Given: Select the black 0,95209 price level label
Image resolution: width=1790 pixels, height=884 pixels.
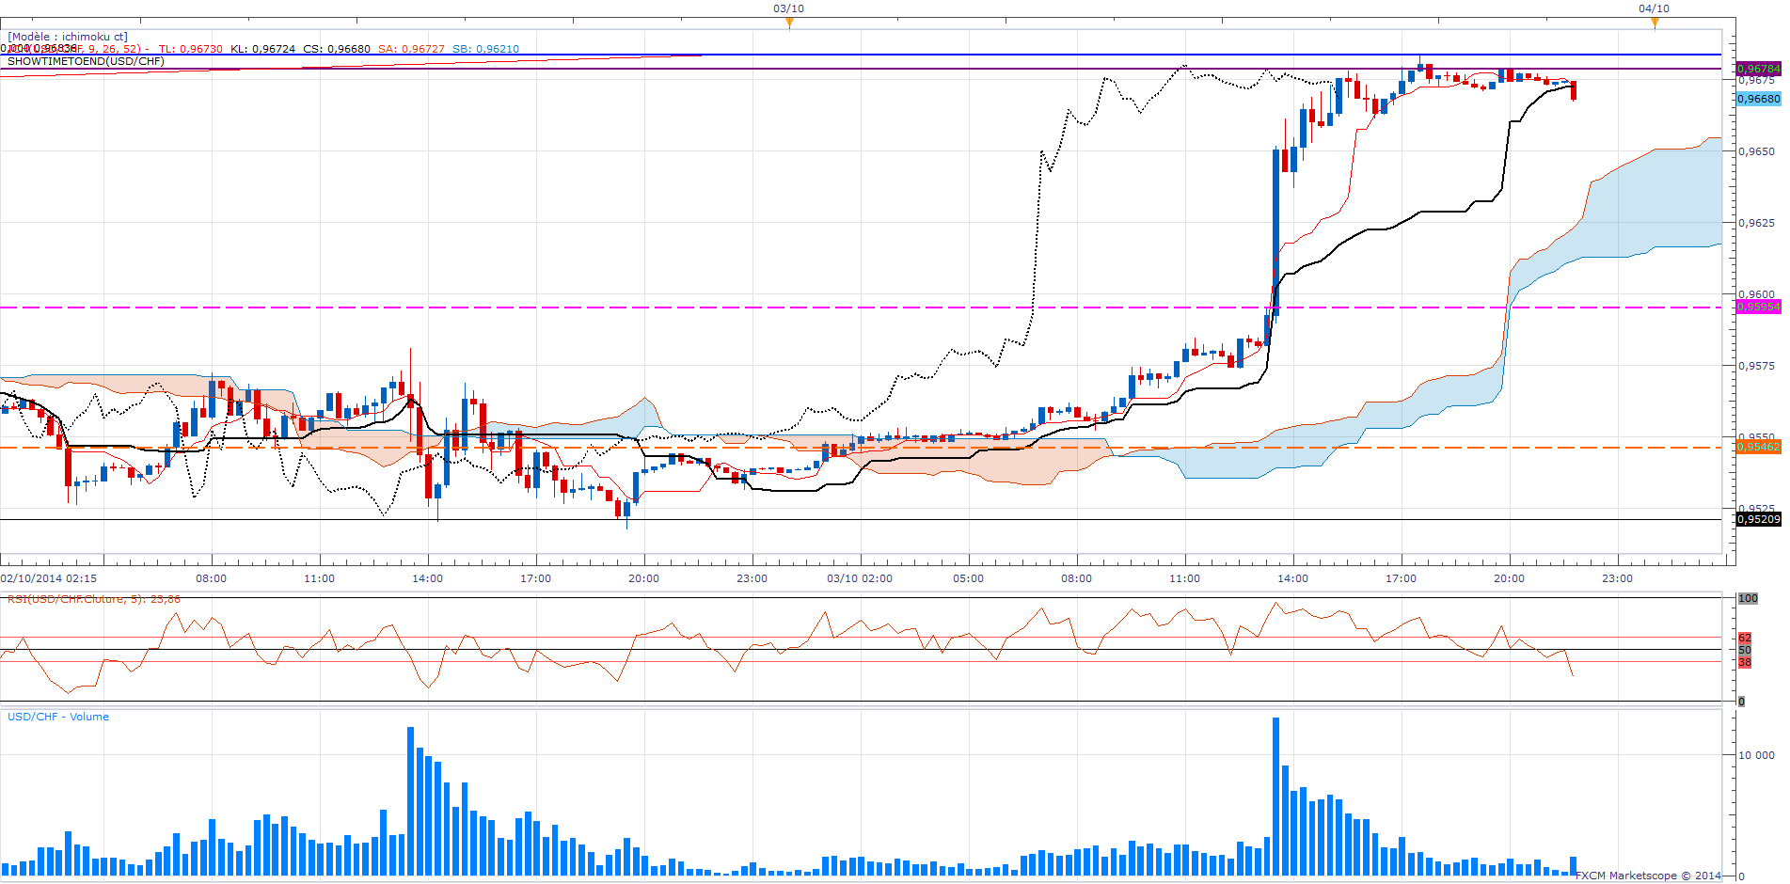Looking at the screenshot, I should pyautogui.click(x=1758, y=519).
